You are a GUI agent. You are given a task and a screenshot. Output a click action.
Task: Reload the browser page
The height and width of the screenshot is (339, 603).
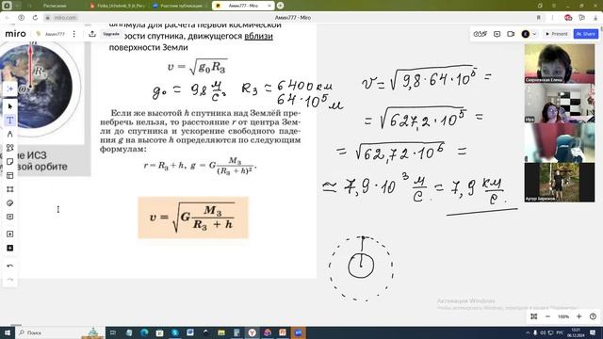[x=35, y=18]
